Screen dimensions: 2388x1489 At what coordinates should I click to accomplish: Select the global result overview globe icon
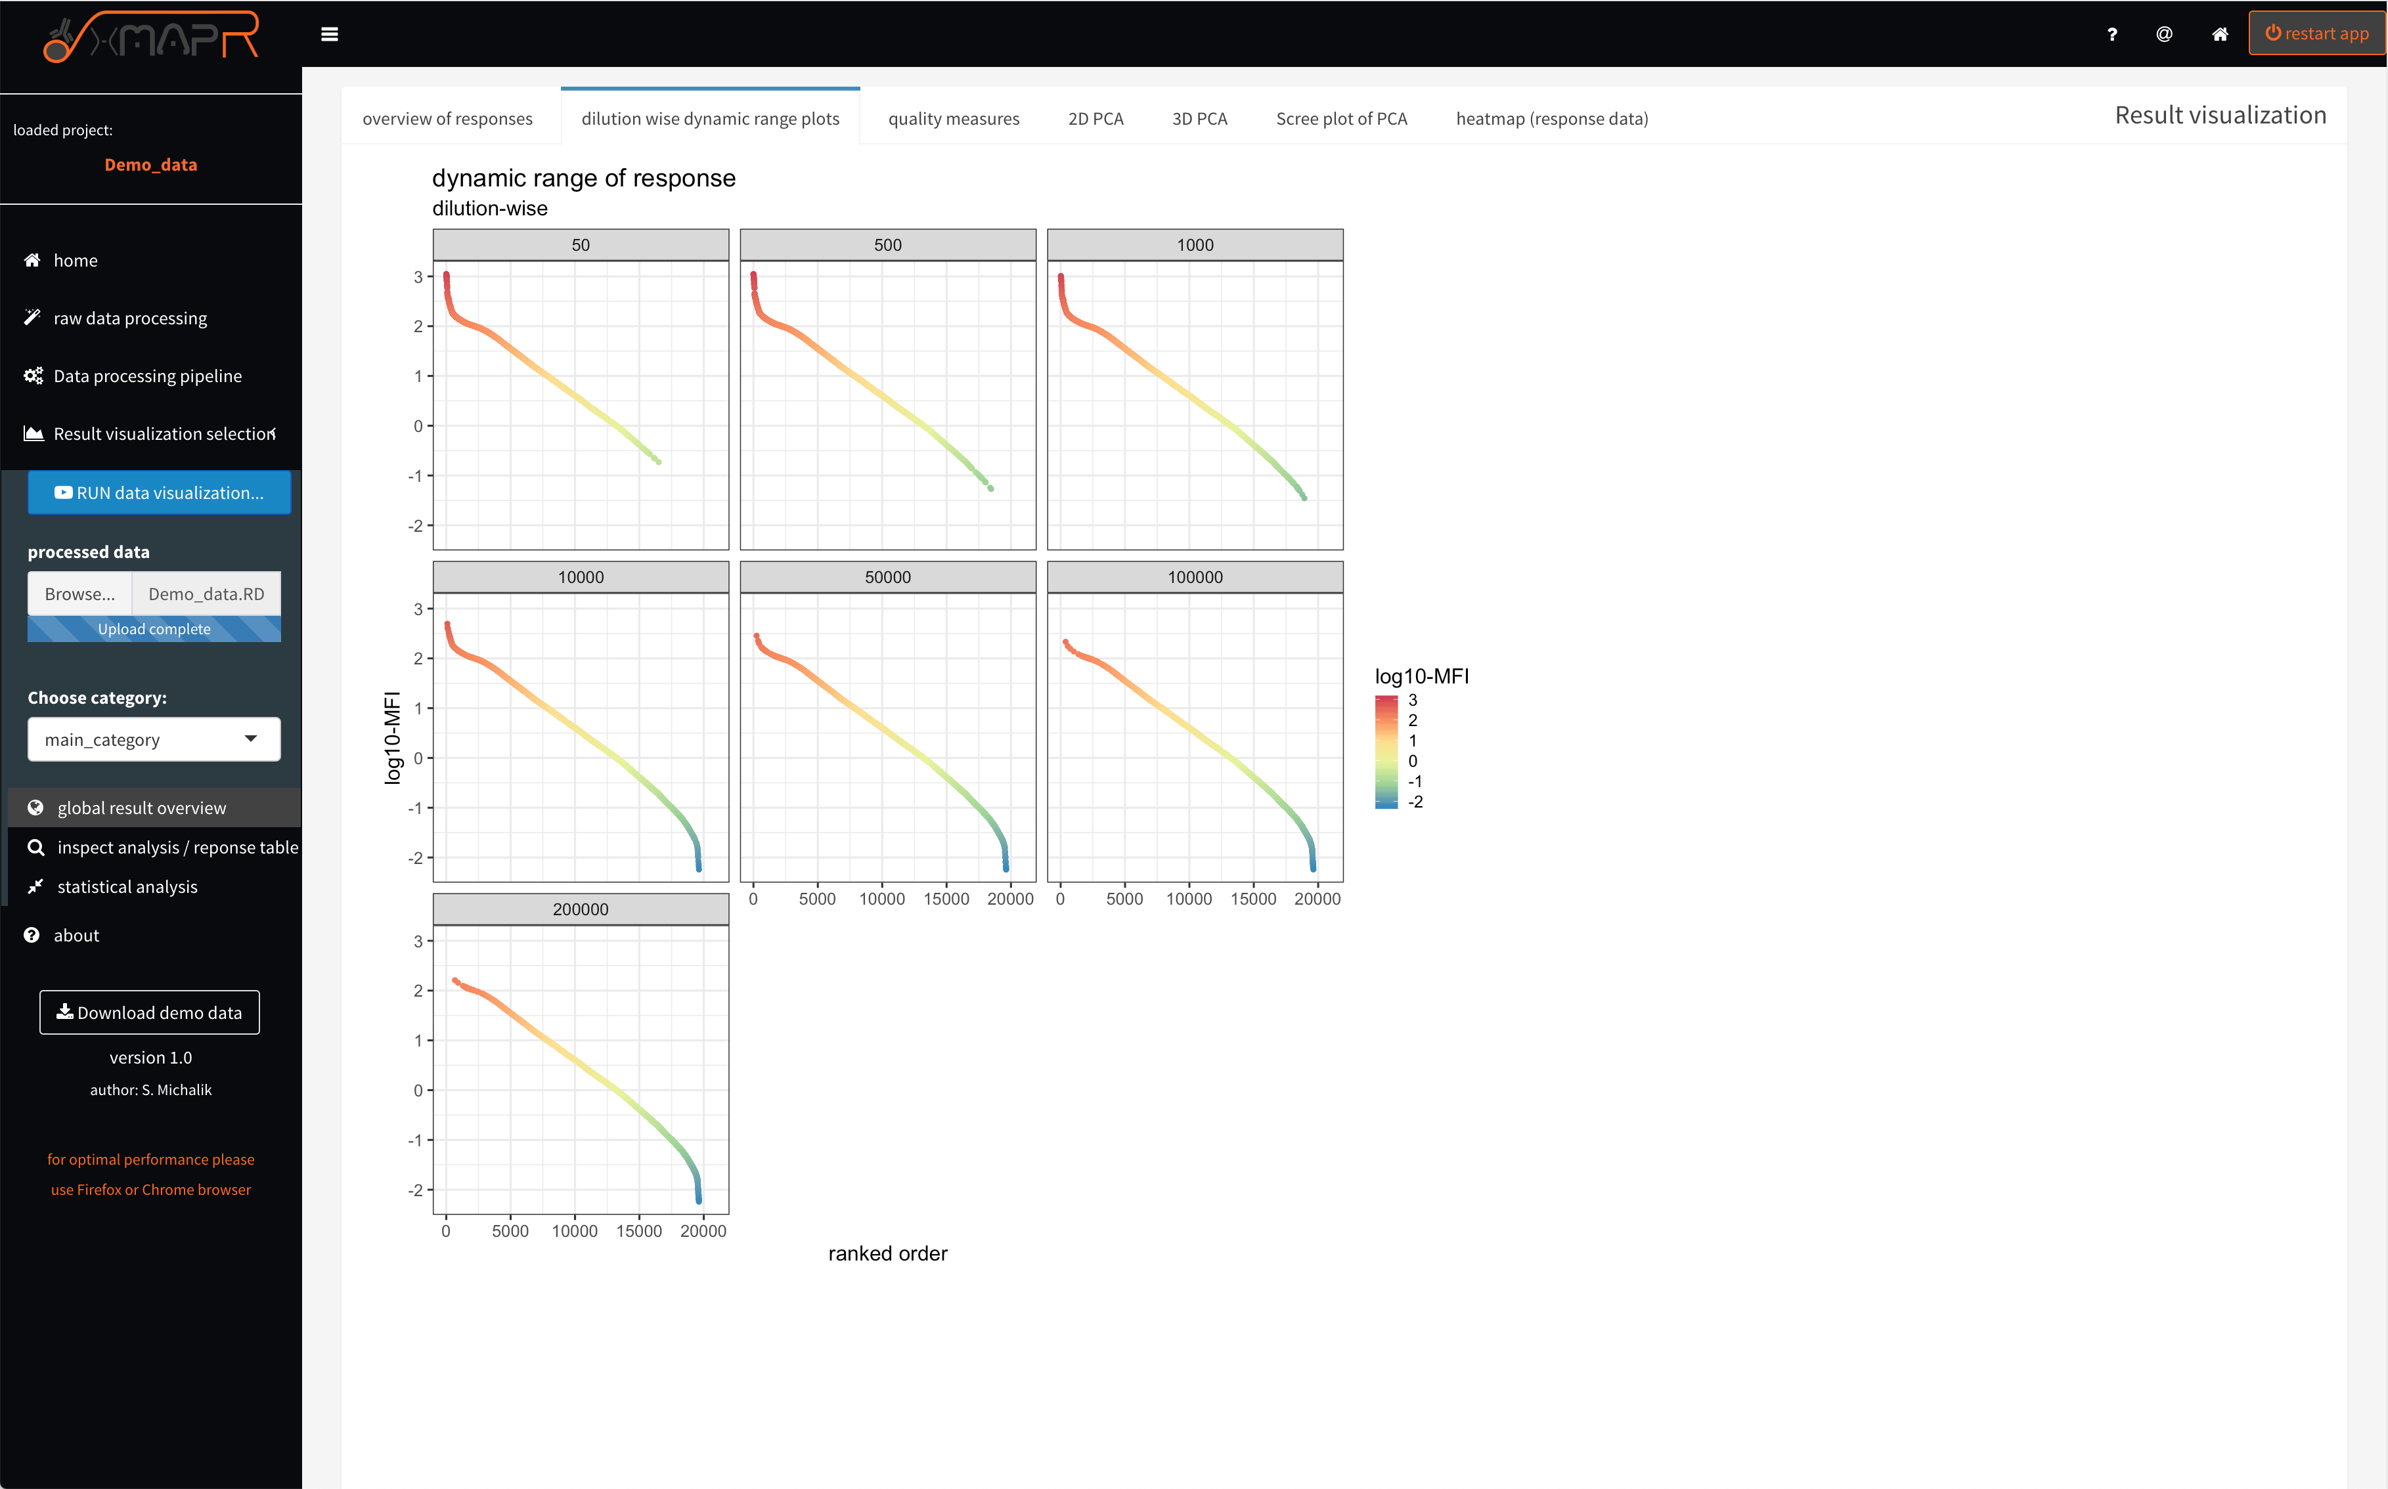coord(37,806)
